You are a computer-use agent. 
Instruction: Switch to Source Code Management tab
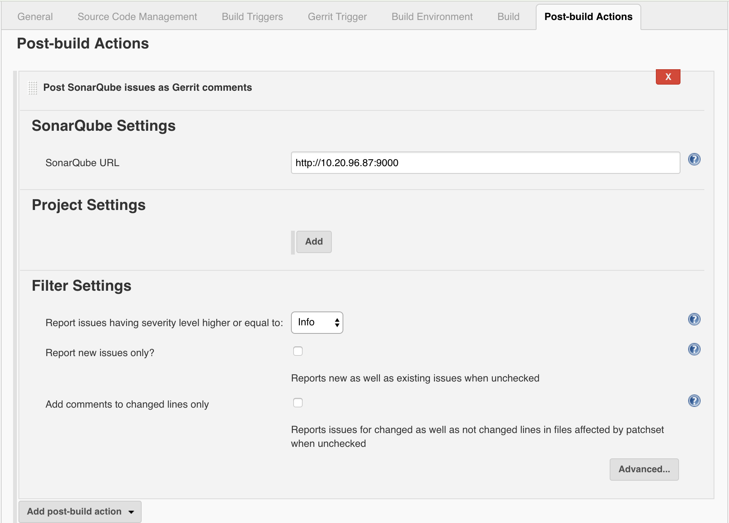pos(137,17)
